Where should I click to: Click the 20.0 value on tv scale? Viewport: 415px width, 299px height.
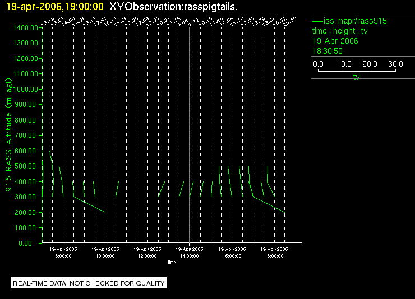pyautogui.click(x=370, y=64)
